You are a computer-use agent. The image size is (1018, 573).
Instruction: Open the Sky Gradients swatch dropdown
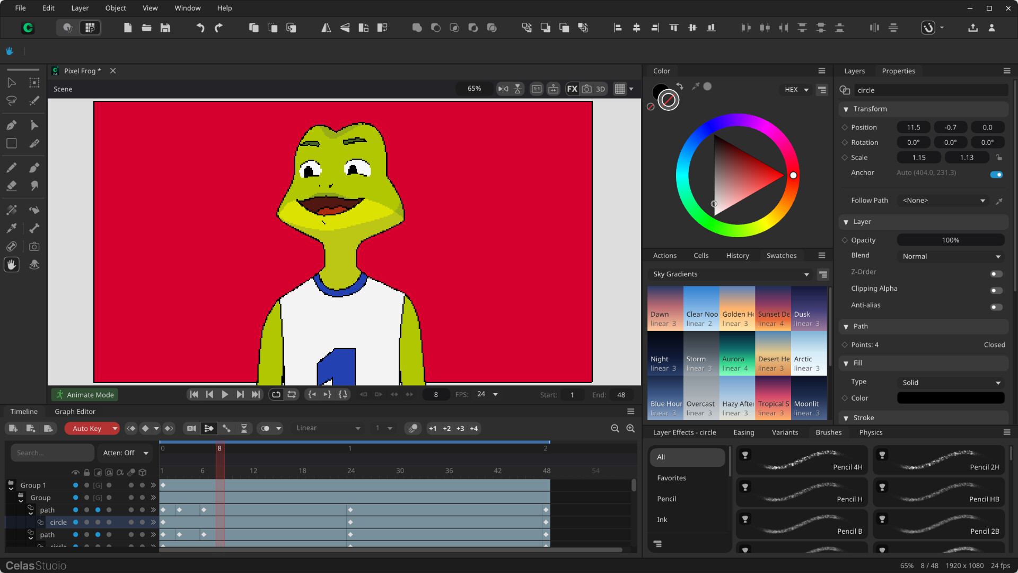click(731, 274)
